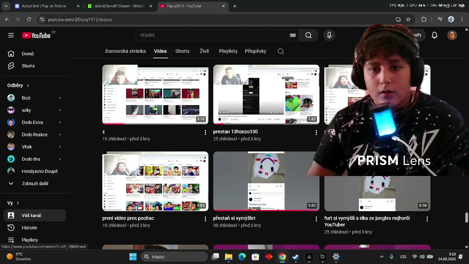The image size is (469, 264).
Task: Switch to the Shorts channel tab
Action: 182,51
